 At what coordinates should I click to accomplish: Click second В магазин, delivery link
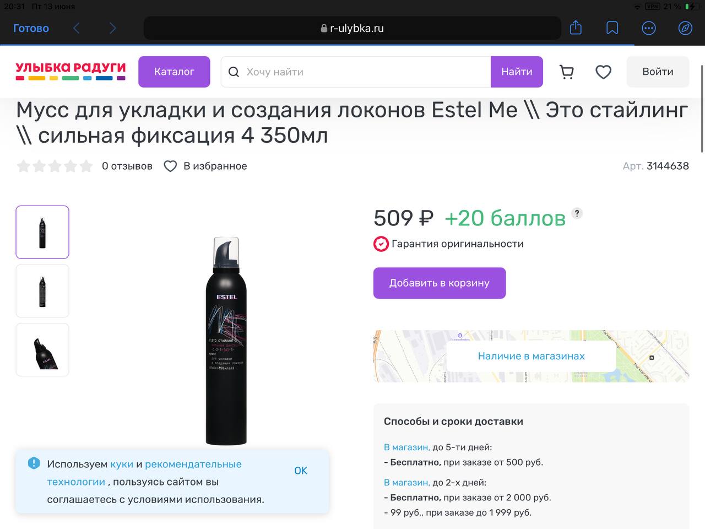point(407,483)
